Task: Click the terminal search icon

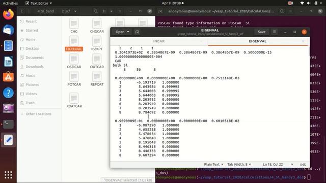Action: tap(282, 11)
